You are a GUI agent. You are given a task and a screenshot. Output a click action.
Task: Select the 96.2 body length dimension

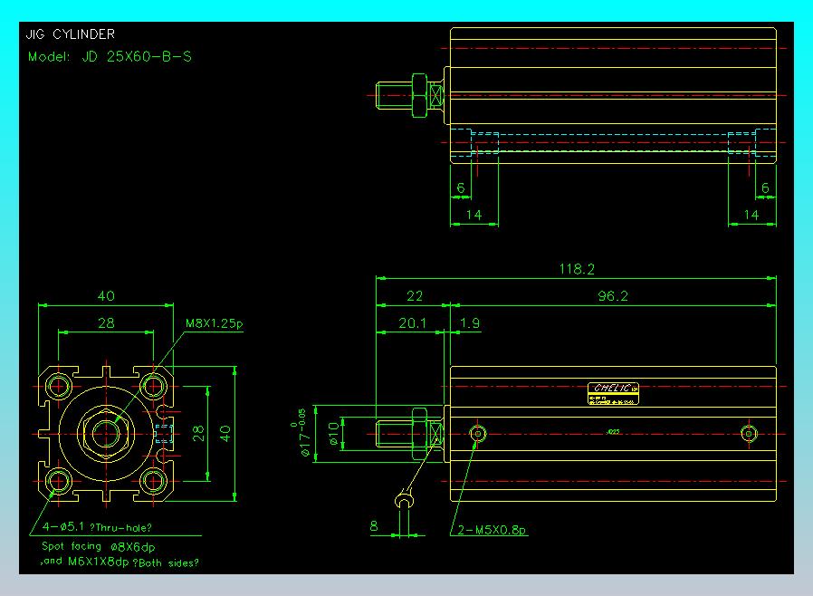613,296
